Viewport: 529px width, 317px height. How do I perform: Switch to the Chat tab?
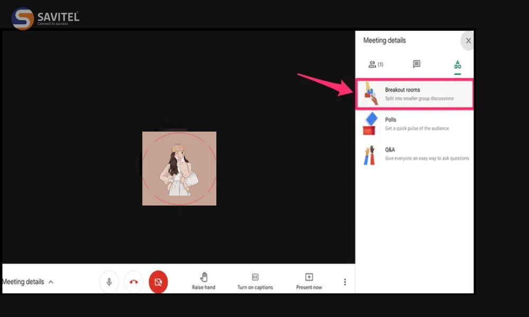tap(416, 64)
